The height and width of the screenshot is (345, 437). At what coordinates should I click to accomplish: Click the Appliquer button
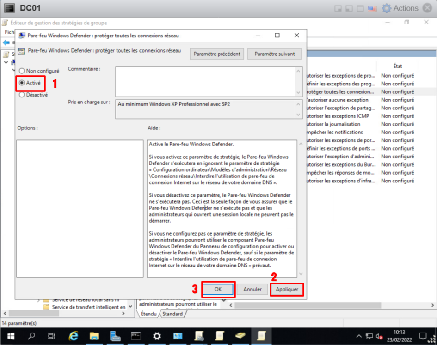coord(287,290)
